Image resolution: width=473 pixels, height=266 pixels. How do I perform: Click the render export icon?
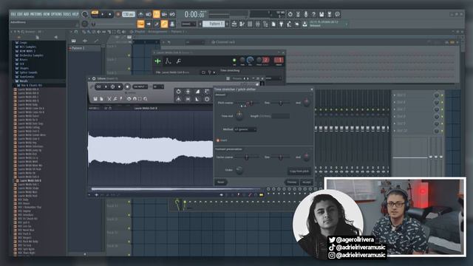click(330, 14)
